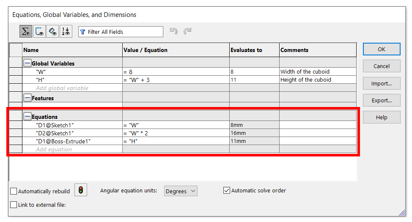Image resolution: width=412 pixels, height=222 pixels.
Task: Open the Dimension View icon
Action: pyautogui.click(x=52, y=32)
